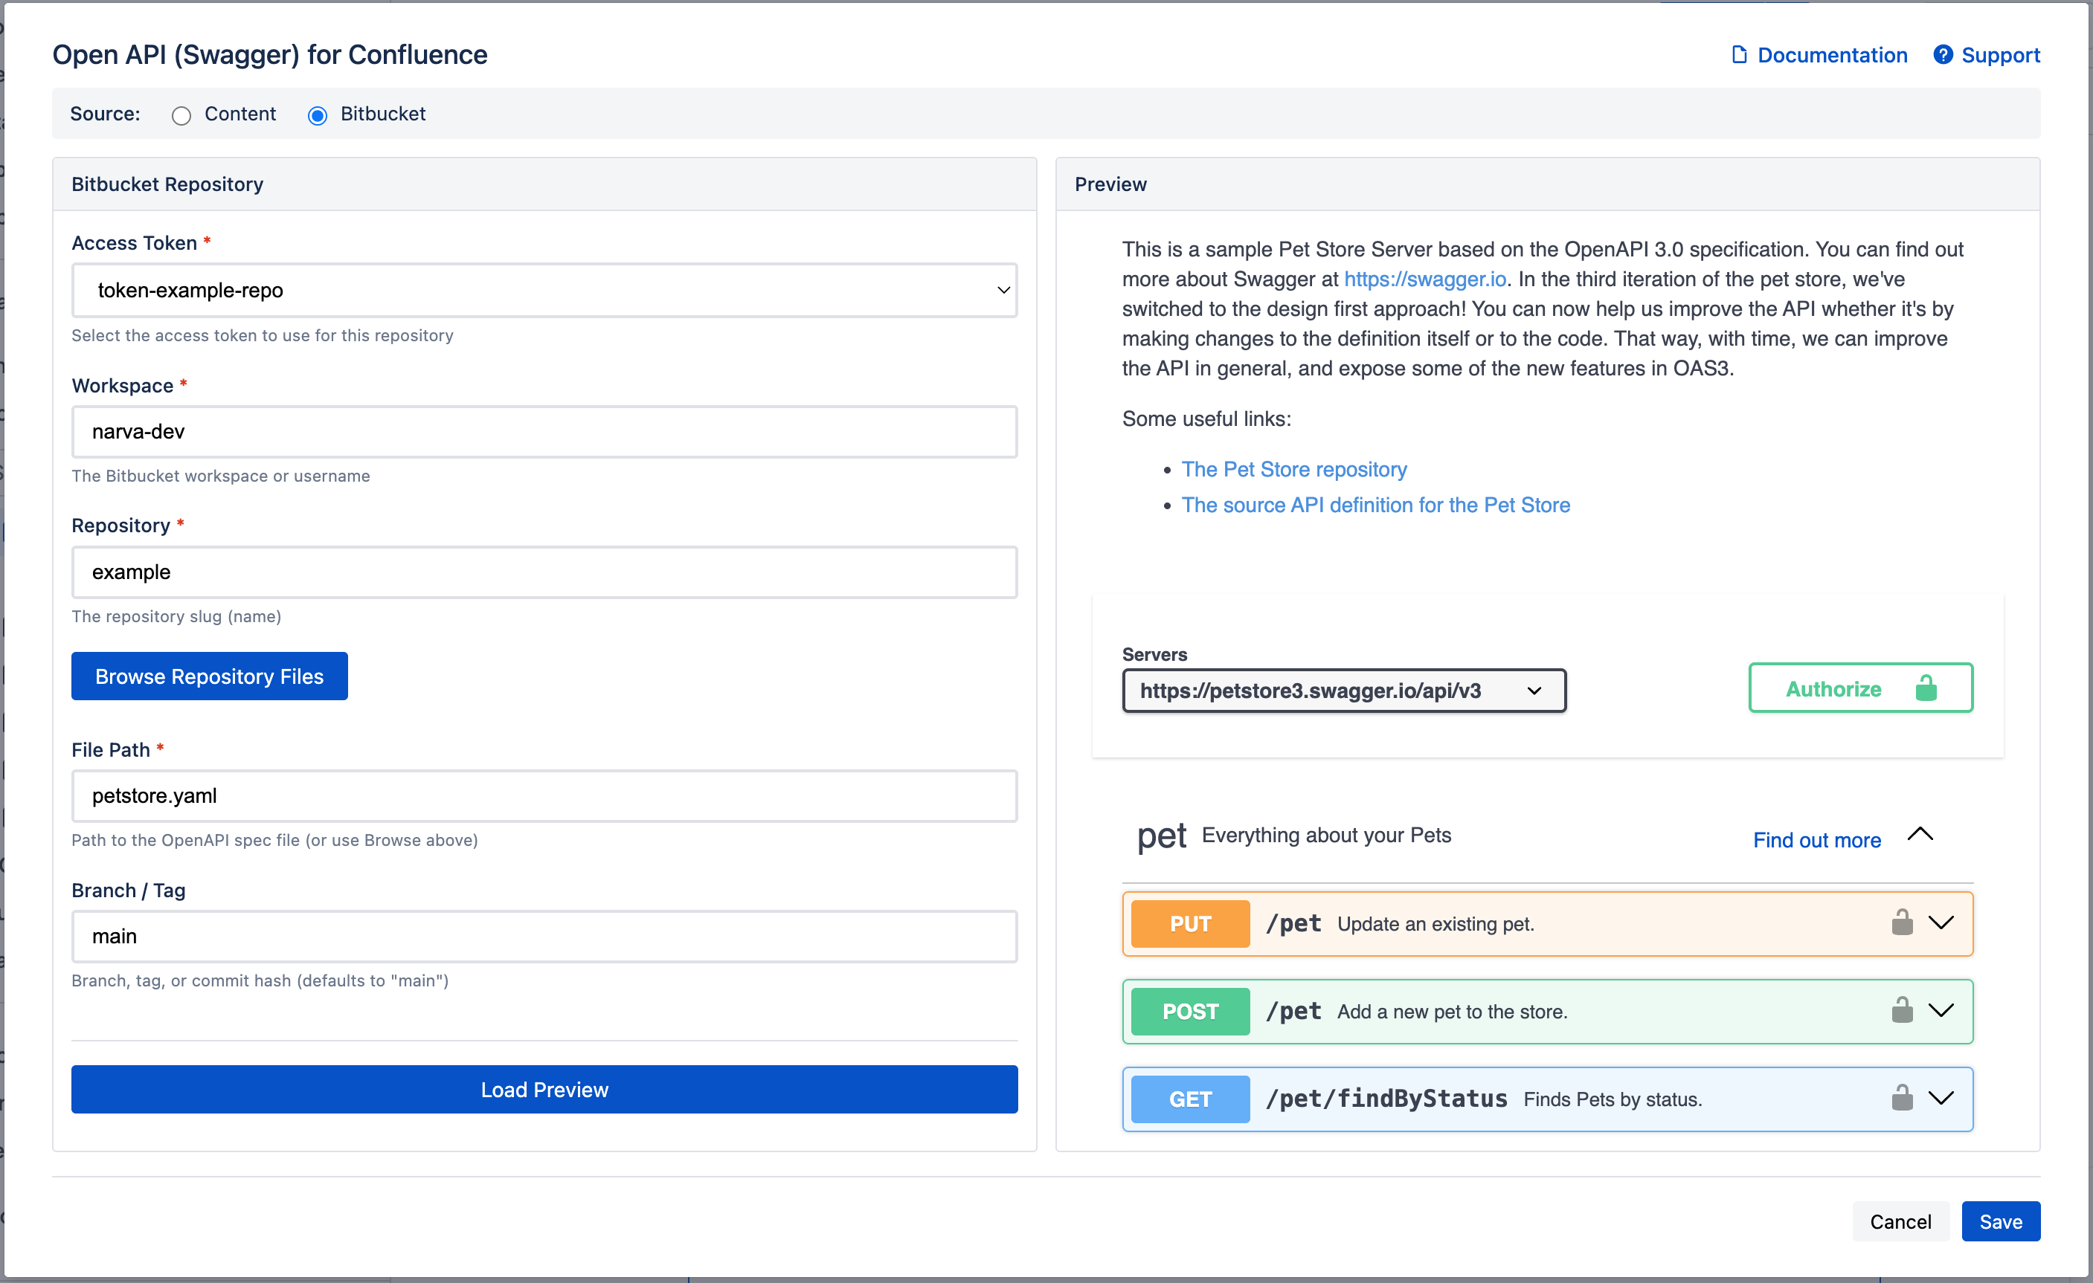The height and width of the screenshot is (1283, 2093).
Task: Click the GET method badge
Action: pyautogui.click(x=1190, y=1098)
